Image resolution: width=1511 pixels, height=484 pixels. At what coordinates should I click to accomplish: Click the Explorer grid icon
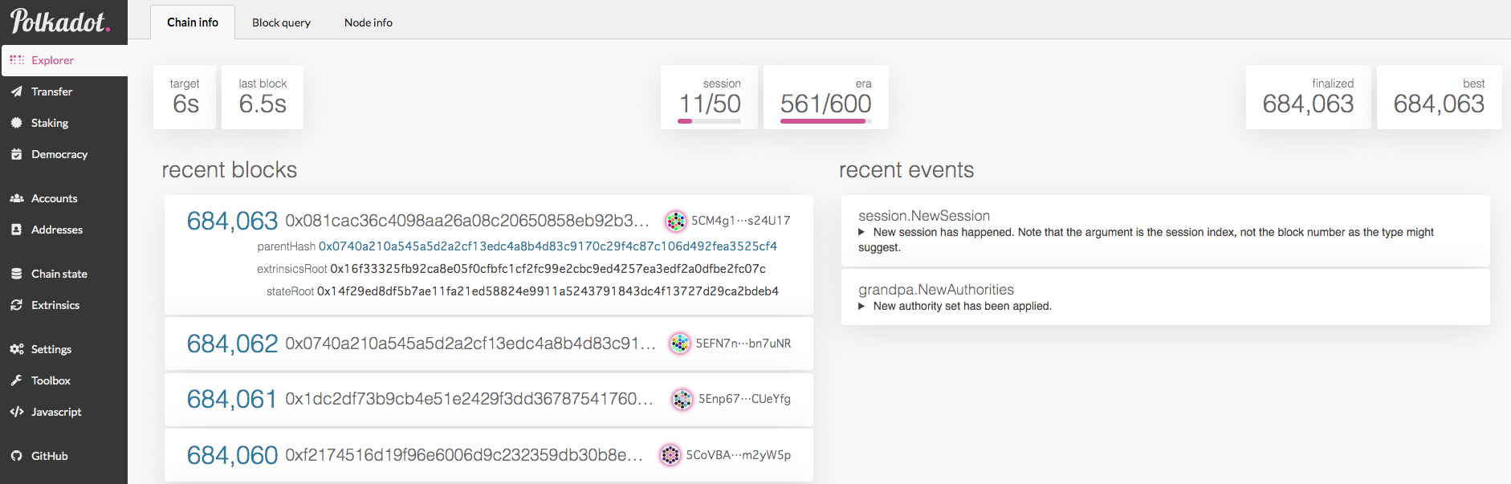pyautogui.click(x=17, y=60)
